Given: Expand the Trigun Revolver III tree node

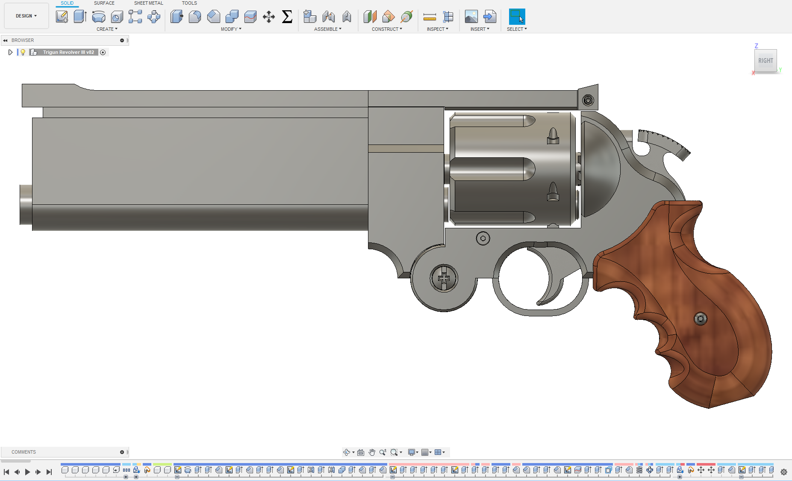Looking at the screenshot, I should [x=10, y=52].
